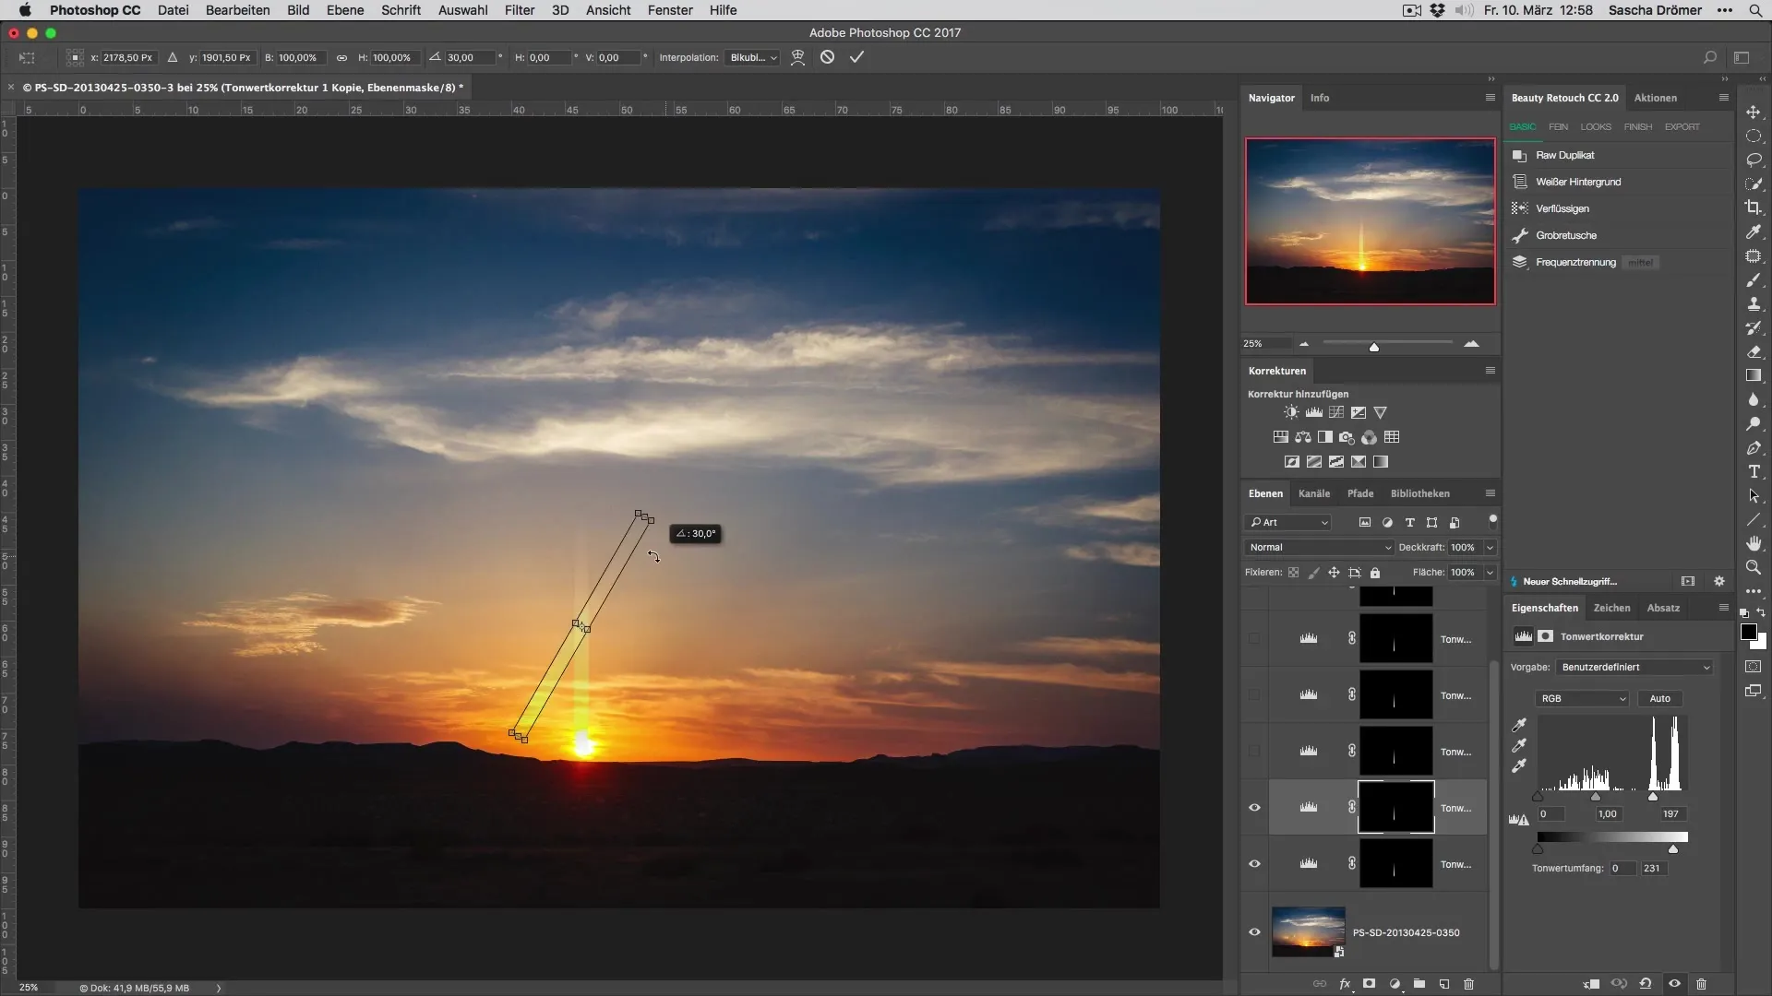This screenshot has height=996, width=1772.
Task: Add a Photo Filter adjustment
Action: pyautogui.click(x=1347, y=437)
